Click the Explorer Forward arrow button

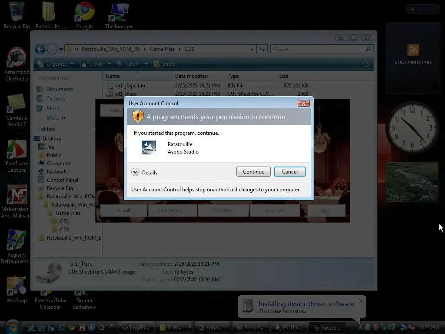[52, 50]
